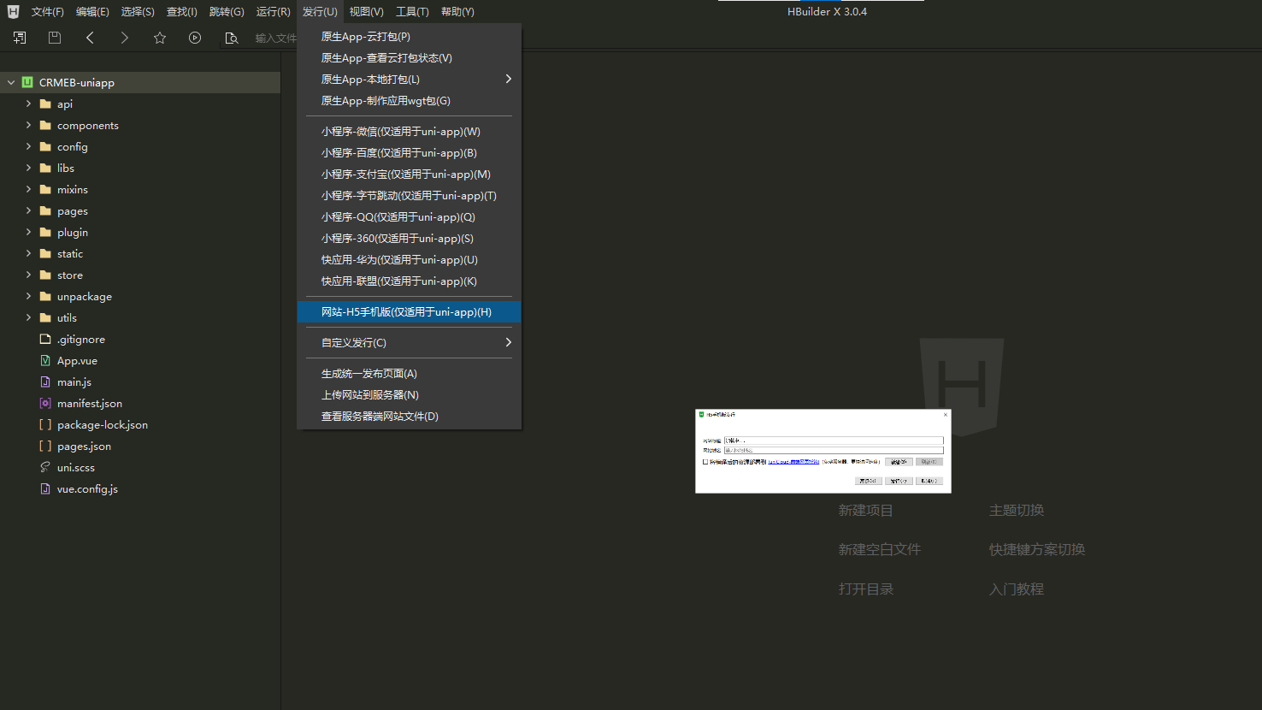Image resolution: width=1262 pixels, height=710 pixels.
Task: Click the save file toolbar icon
Action: point(55,38)
